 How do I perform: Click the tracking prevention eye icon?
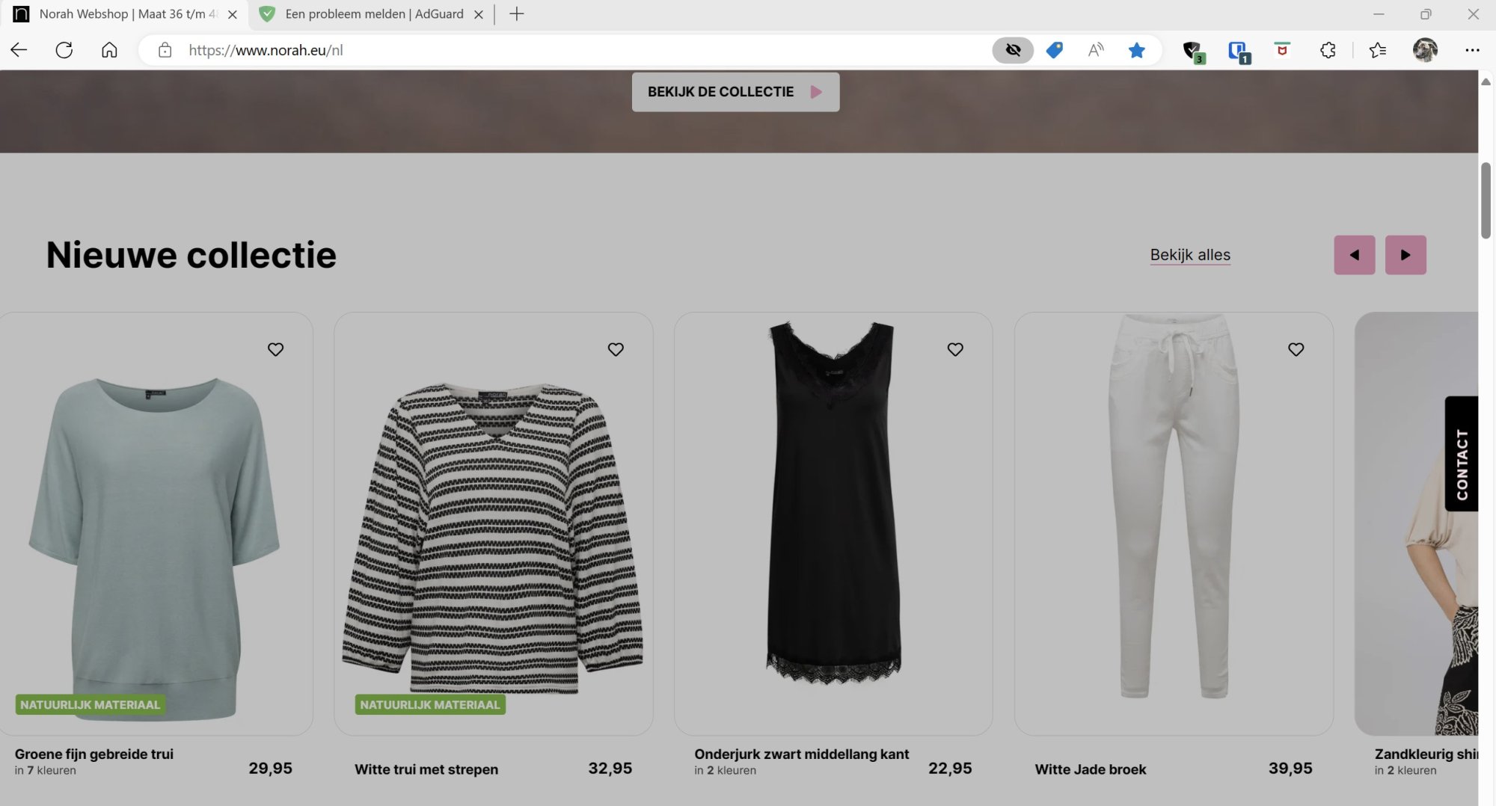point(1012,50)
